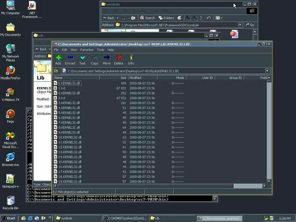Select the .NET Framework desktop shortcut
Image resolution: width=296 pixels, height=222 pixels.
pos(32,10)
